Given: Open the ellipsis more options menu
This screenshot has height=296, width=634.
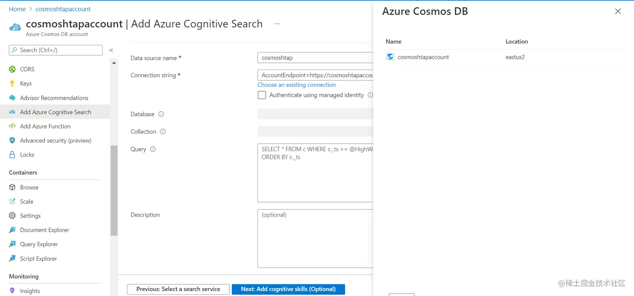Looking at the screenshot, I should click(277, 24).
